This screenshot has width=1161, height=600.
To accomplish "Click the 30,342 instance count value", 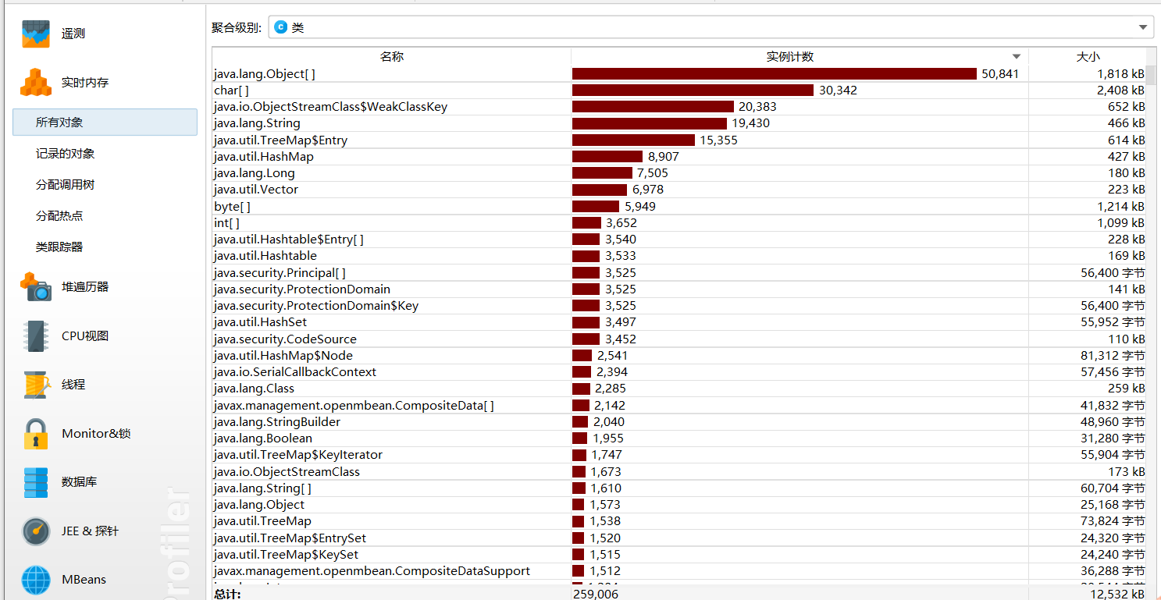I will (838, 91).
